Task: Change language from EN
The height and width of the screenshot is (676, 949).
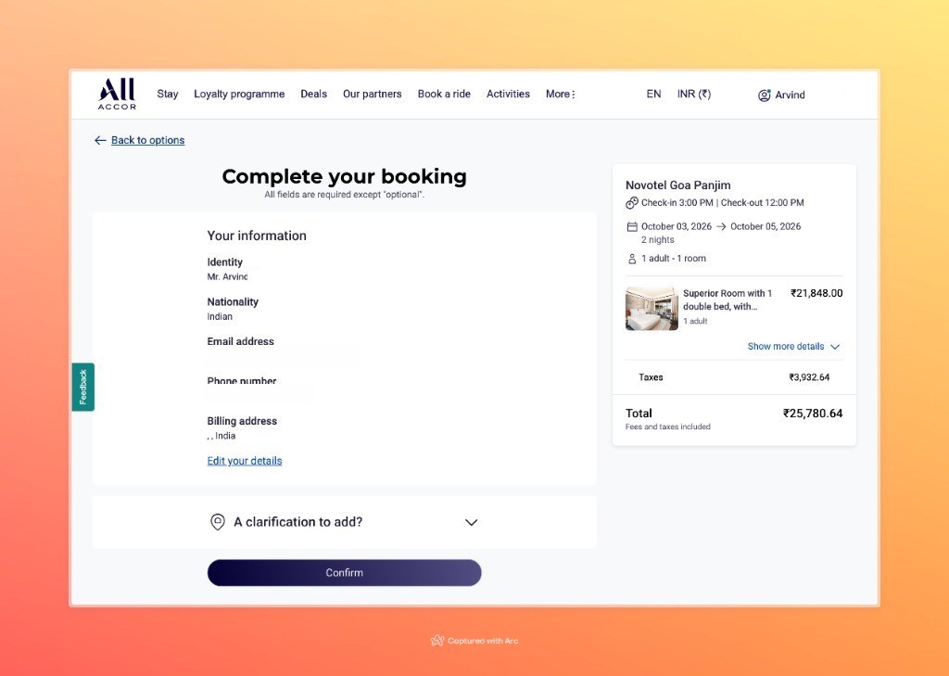Action: (x=653, y=94)
